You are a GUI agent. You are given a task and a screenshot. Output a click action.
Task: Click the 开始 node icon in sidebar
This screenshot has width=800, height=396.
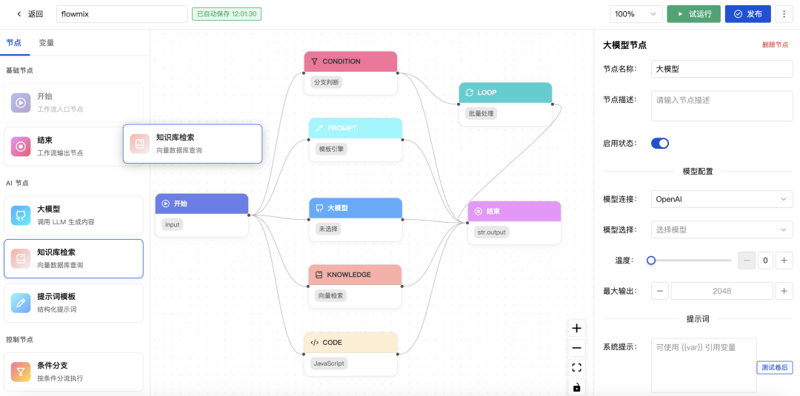21,102
